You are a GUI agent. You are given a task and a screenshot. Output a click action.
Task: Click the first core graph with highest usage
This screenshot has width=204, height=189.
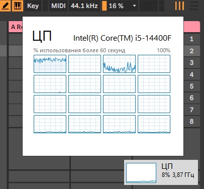(x=50, y=64)
